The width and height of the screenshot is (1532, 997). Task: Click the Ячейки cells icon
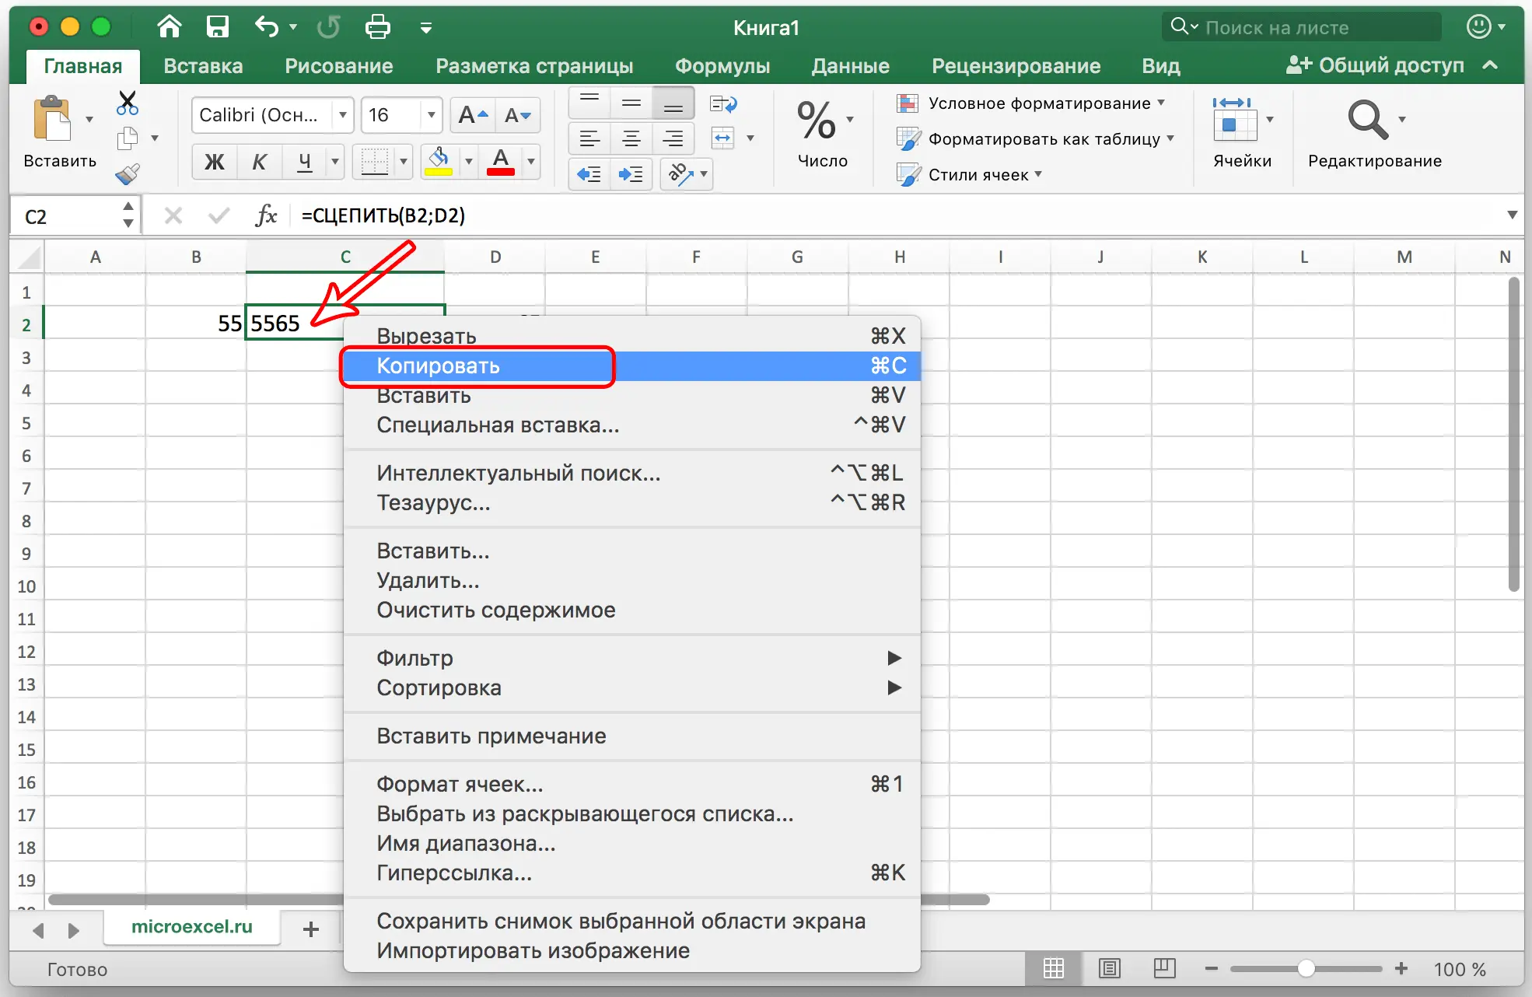1234,119
